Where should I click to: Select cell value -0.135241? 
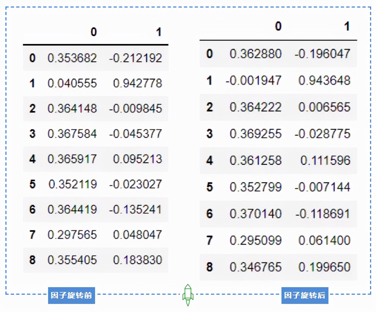click(x=135, y=209)
